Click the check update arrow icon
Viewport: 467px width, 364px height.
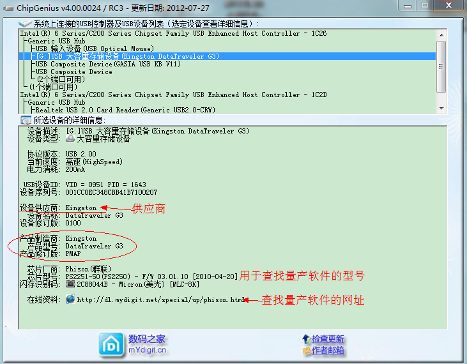[306, 338]
